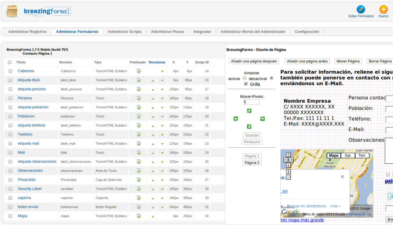Move Mapa row up in order
The width and height of the screenshot is (393, 225).
[153, 216]
